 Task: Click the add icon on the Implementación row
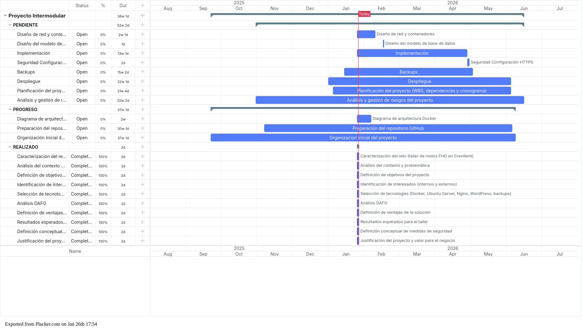pos(143,53)
